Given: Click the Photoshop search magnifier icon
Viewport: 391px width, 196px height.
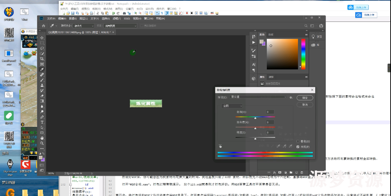Looking at the screenshot, I should coord(306,26).
